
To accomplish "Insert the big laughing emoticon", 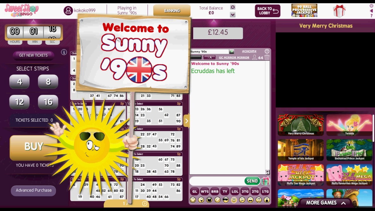I will (209, 200).
